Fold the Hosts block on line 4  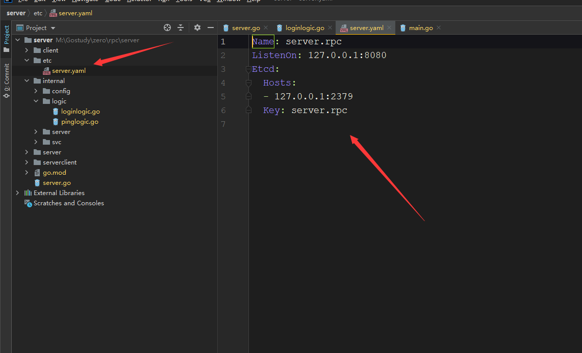(x=249, y=83)
